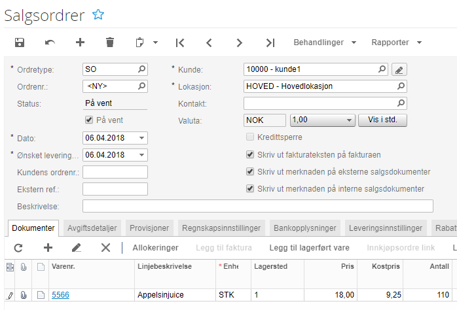Go to the next record

(x=239, y=43)
